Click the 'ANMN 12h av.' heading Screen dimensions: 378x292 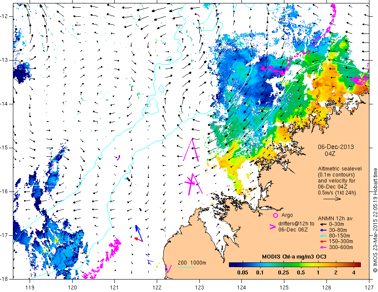coord(336,219)
